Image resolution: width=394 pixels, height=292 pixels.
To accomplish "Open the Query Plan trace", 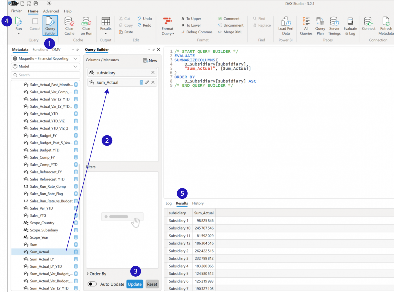I will (320, 25).
